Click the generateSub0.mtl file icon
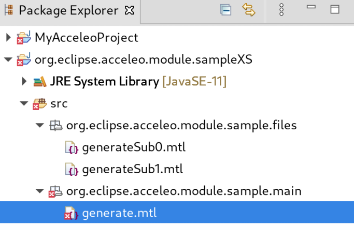 [72, 147]
